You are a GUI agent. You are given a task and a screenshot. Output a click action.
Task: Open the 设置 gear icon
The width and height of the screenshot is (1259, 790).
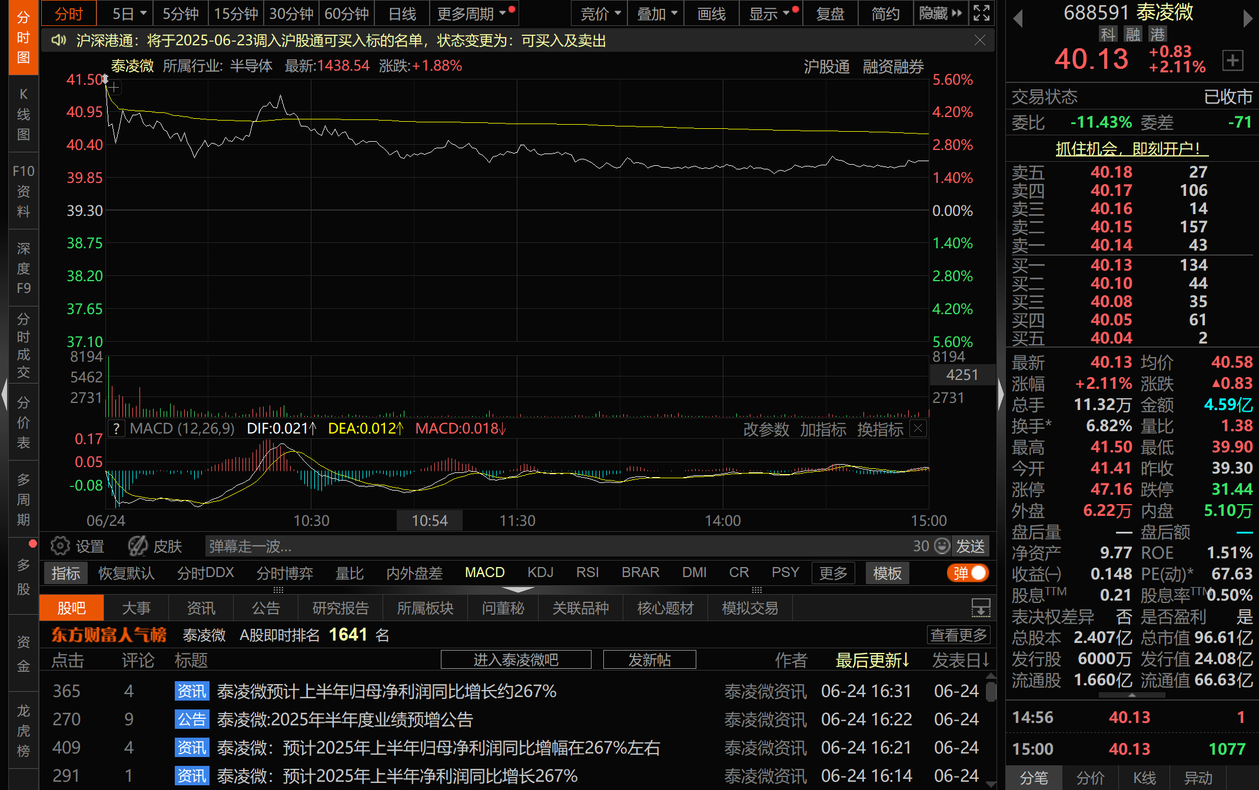pos(60,546)
